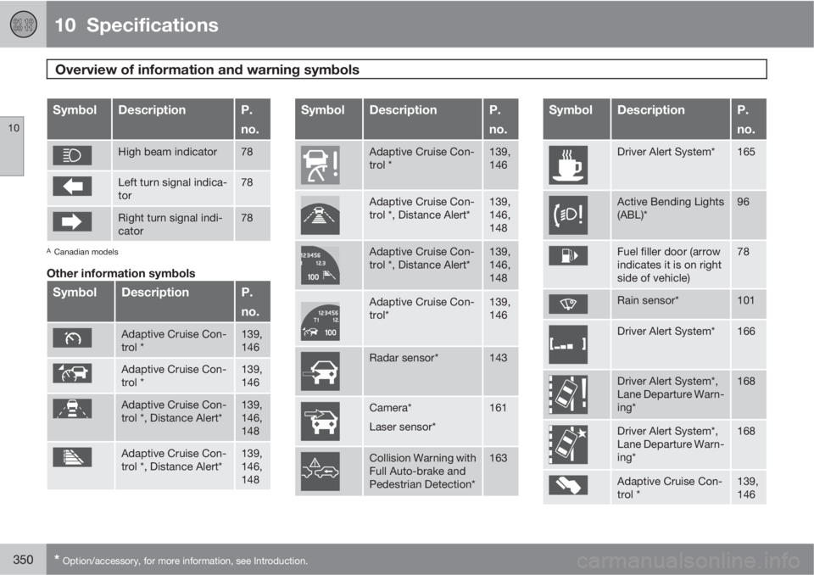The image size is (814, 575).
Task: Click the T1 trip display cruise symbol
Action: coord(321,321)
